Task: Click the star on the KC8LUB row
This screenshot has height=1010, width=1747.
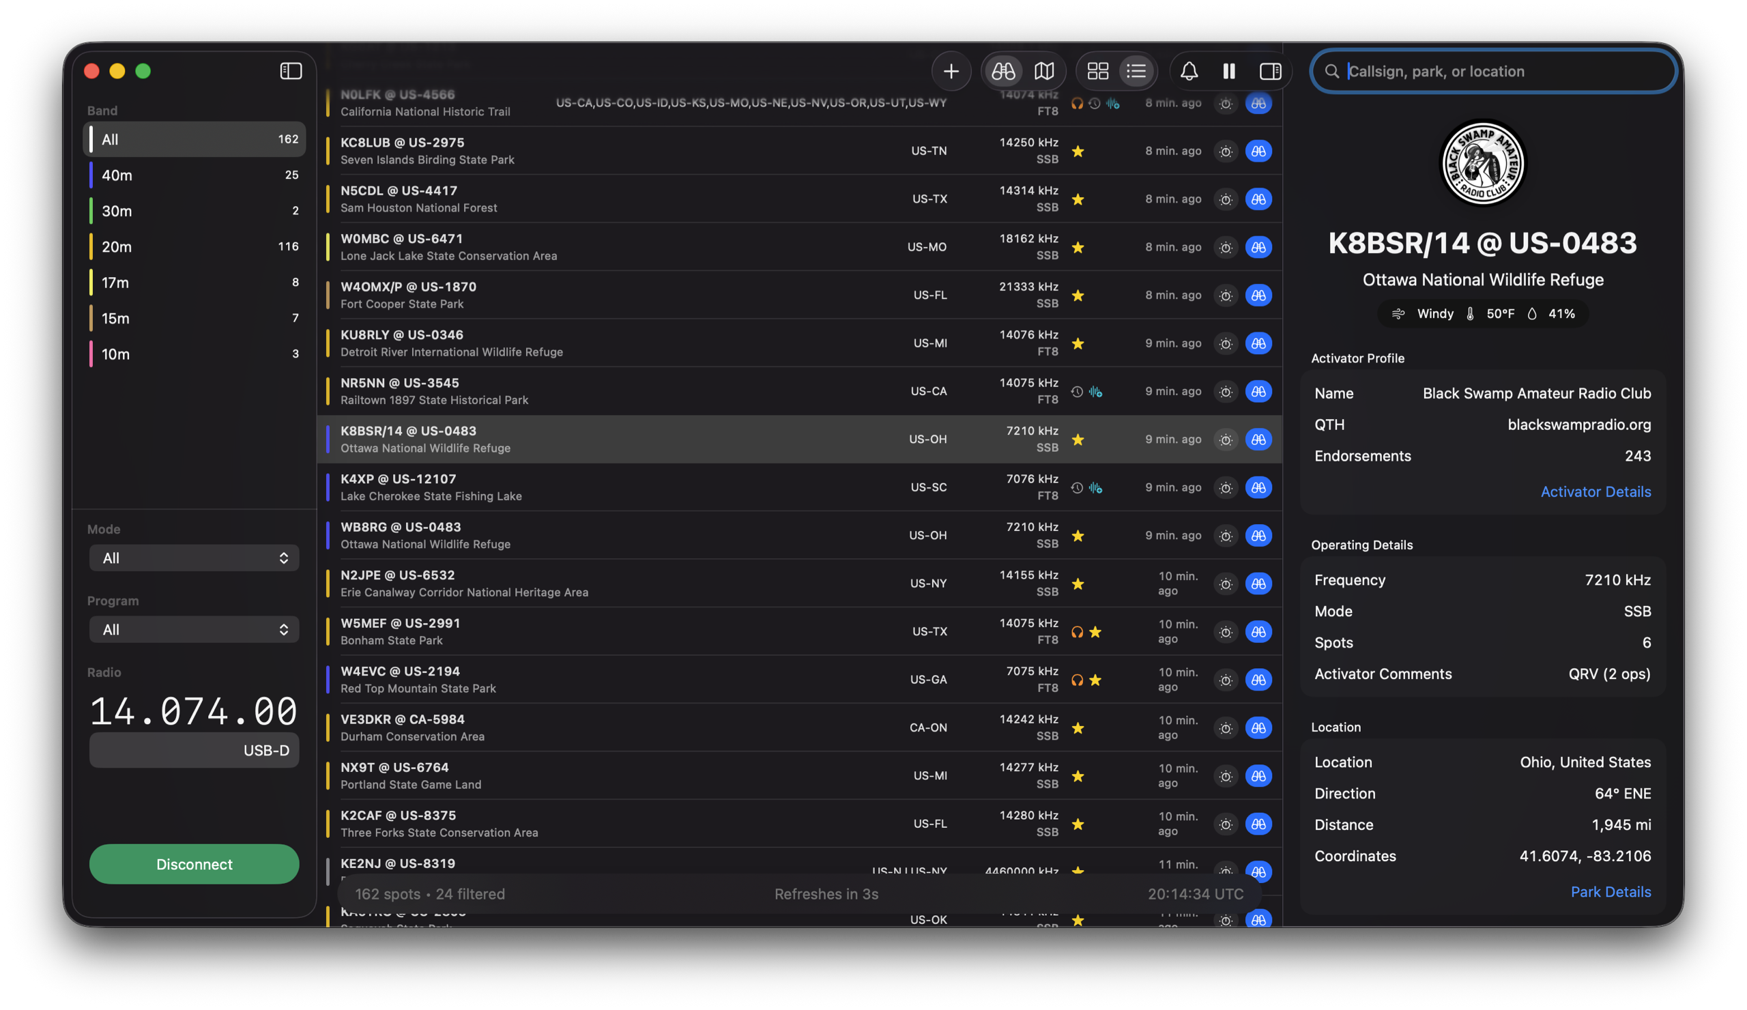Action: 1078,151
